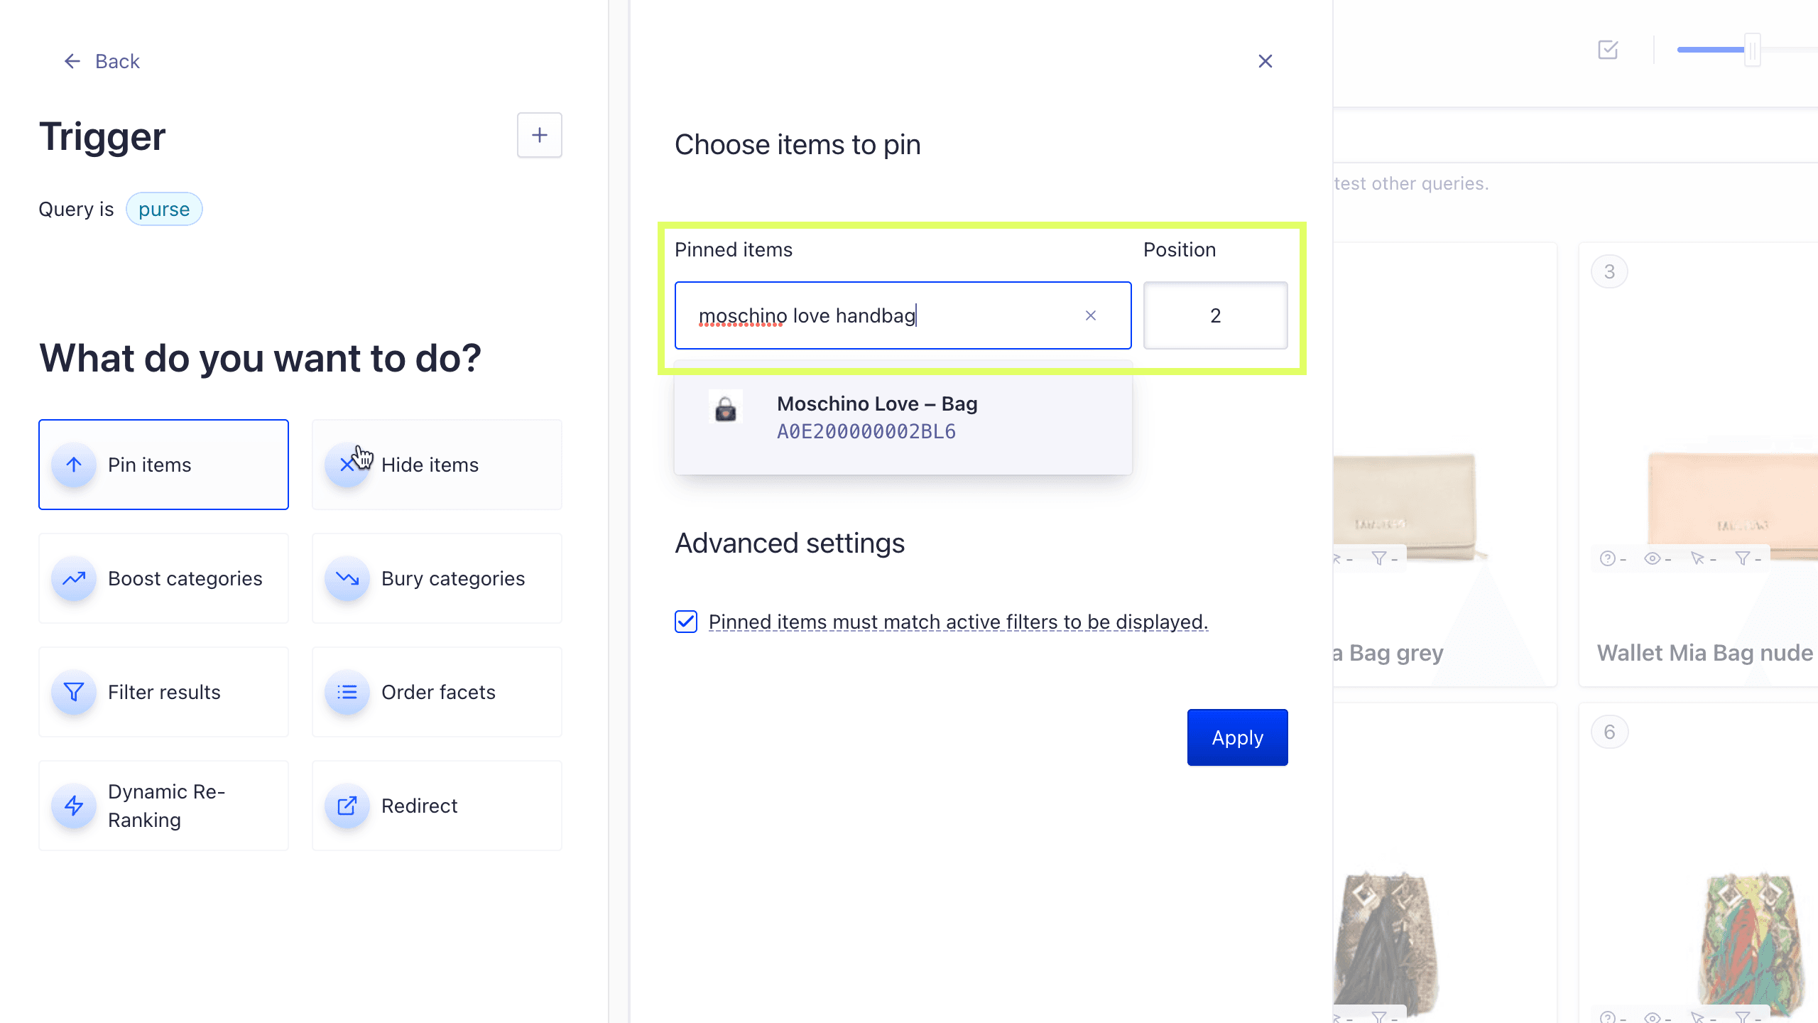Select Boost categories option
The height and width of the screenshot is (1023, 1818).
coord(163,578)
